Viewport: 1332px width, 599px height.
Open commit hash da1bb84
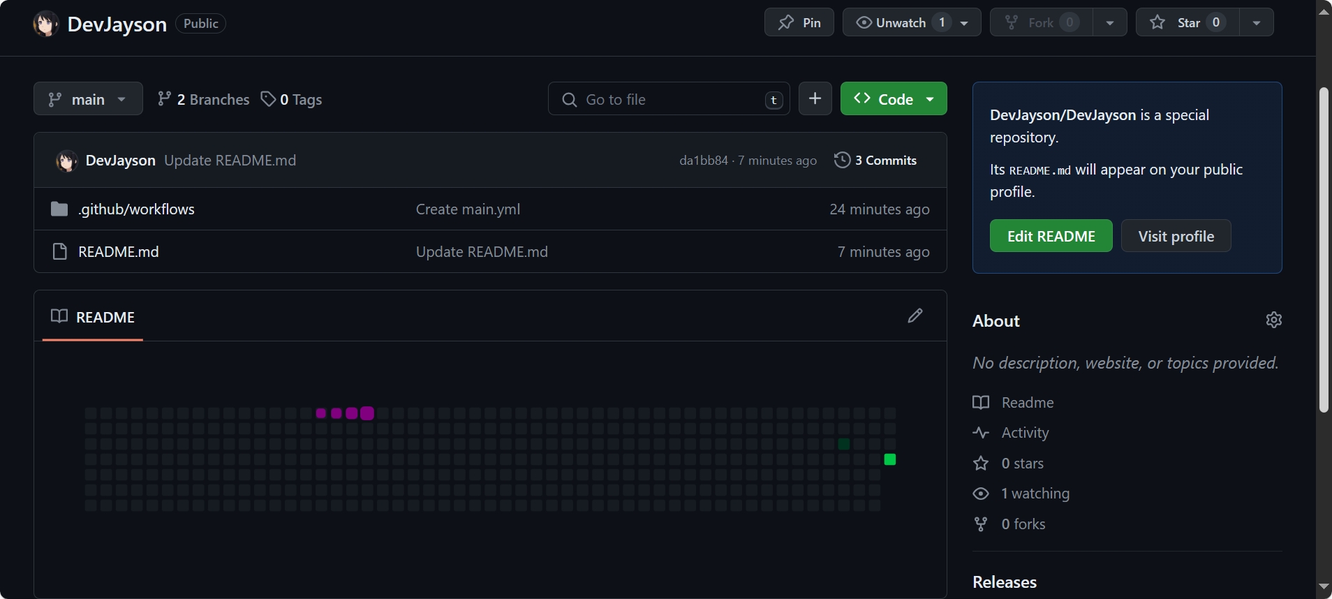[x=704, y=161]
